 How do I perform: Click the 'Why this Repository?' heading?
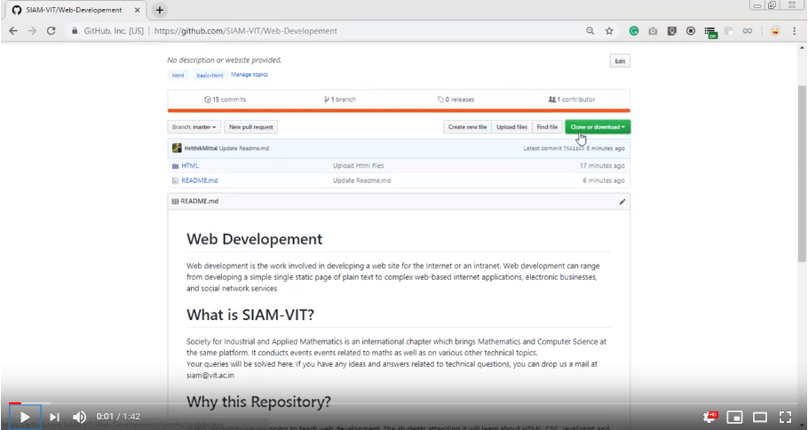coord(258,402)
